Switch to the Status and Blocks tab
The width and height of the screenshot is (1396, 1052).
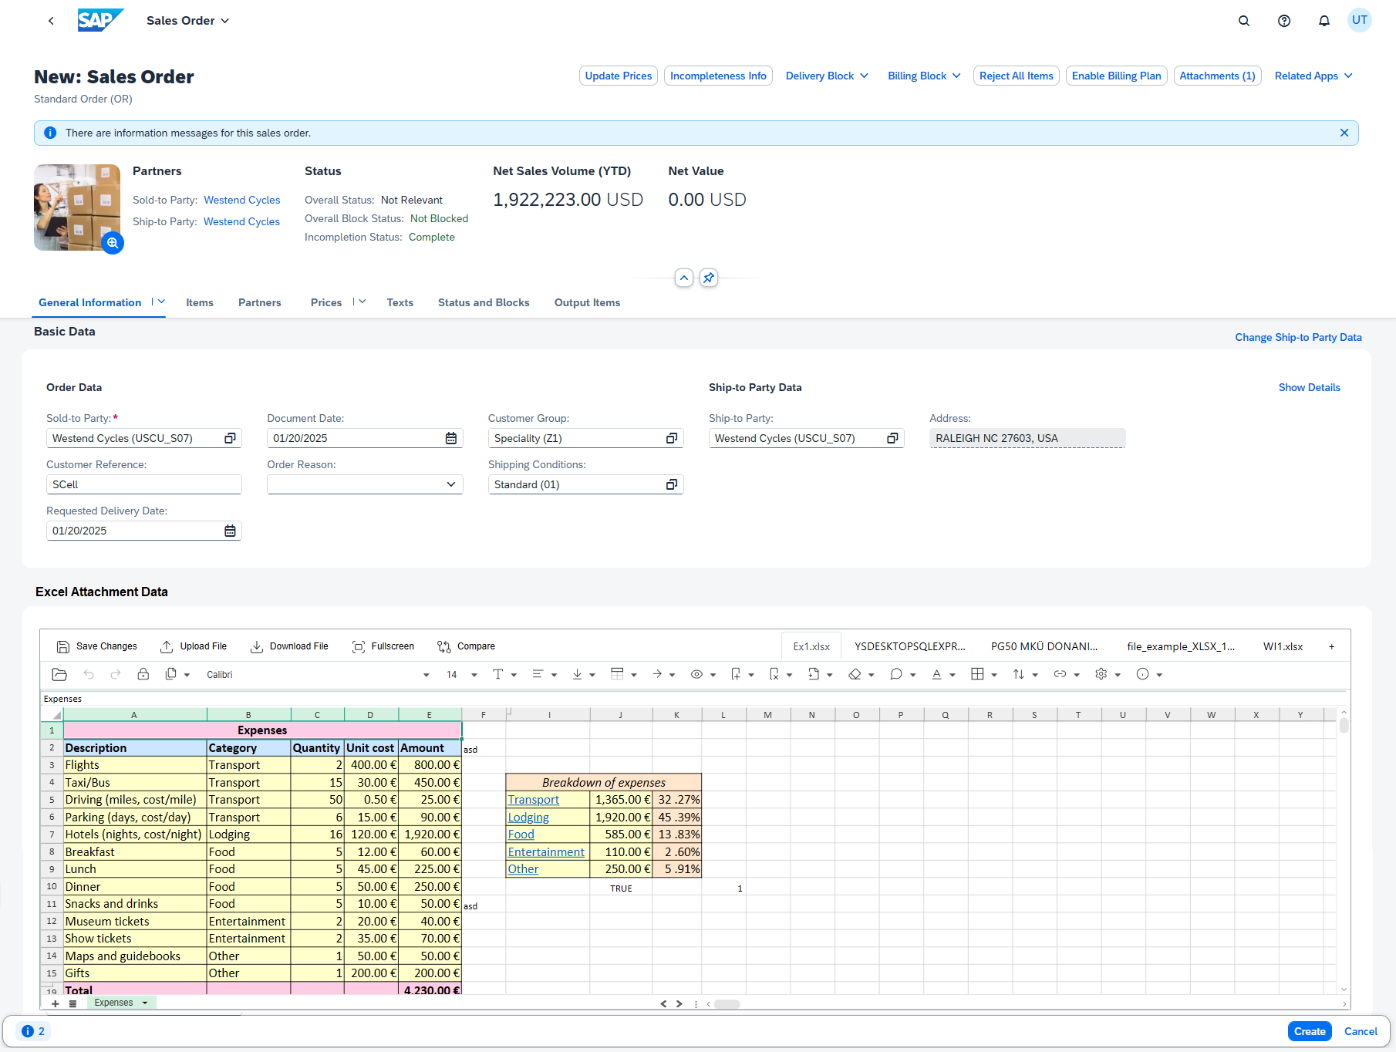click(484, 302)
